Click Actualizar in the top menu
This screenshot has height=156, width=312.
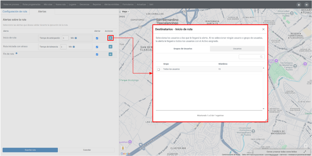[x=141, y=5]
